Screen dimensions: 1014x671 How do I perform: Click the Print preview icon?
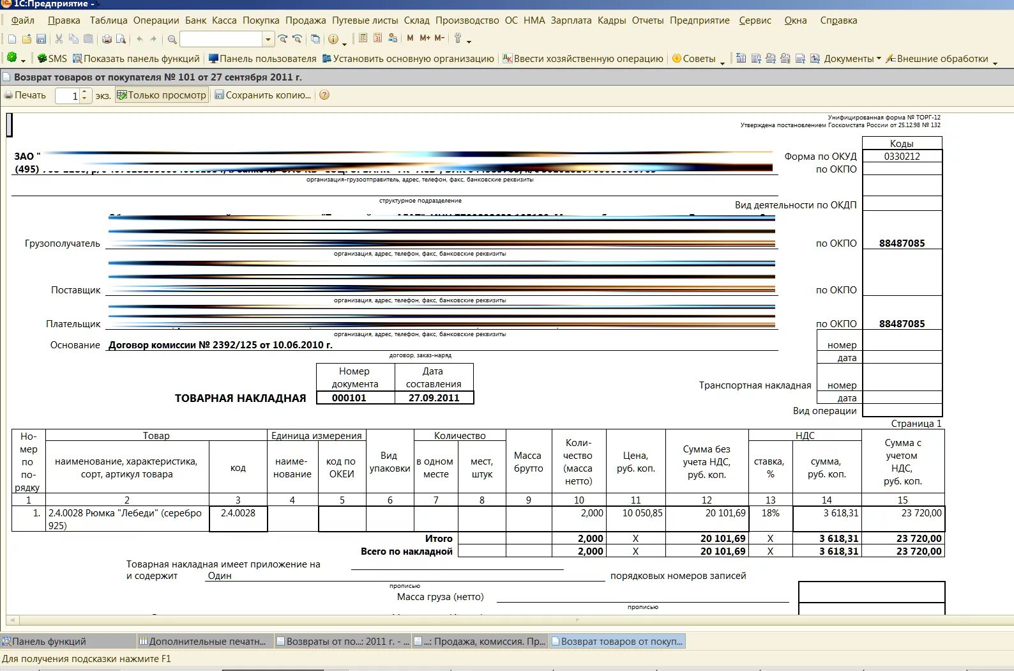(x=121, y=39)
